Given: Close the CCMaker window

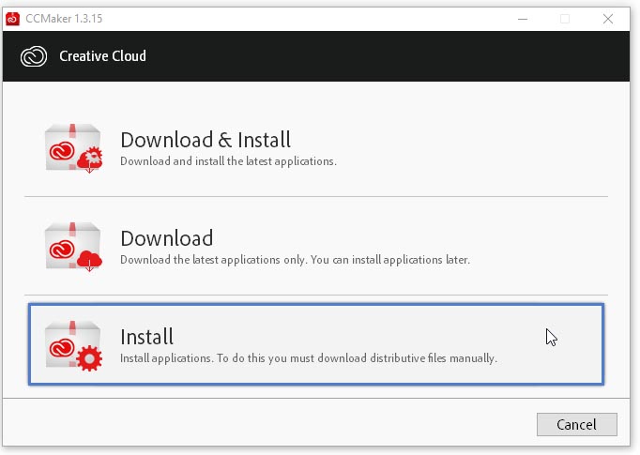Looking at the screenshot, I should point(608,19).
